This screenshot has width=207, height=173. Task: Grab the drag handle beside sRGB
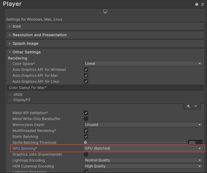click(10, 95)
